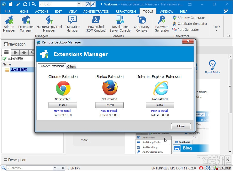Viewport: 233px width, 171px height.
Task: Click How to install under Chrome Extension
Action: click(x=62, y=110)
